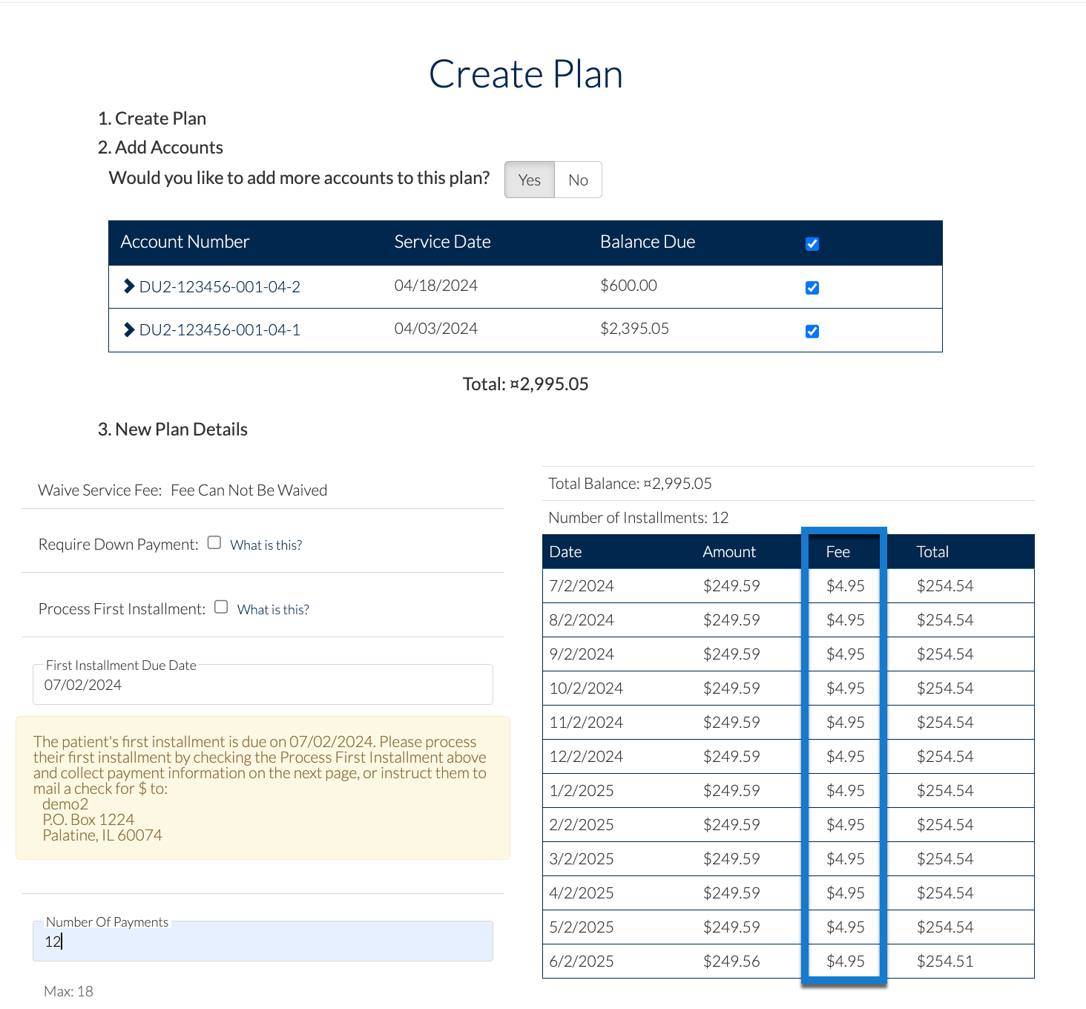This screenshot has width=1086, height=1009.
Task: Select "Yes" for adding more accounts
Action: click(528, 180)
